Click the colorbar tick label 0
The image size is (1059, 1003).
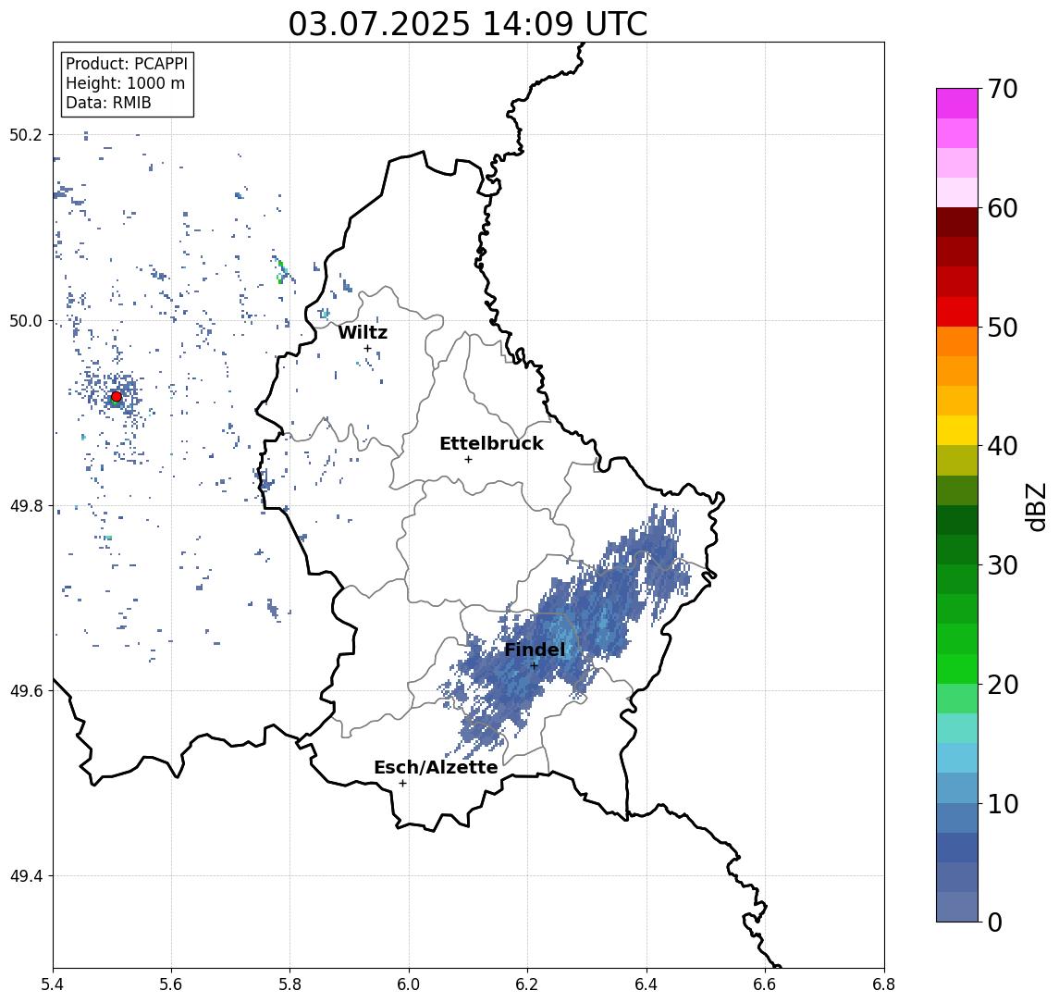tap(995, 922)
